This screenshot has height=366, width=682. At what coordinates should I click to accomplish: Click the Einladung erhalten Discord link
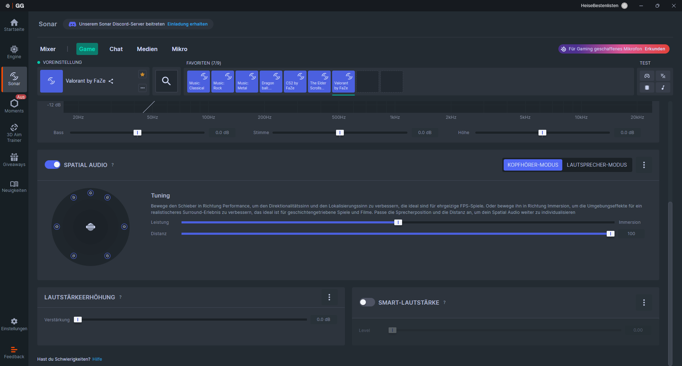pyautogui.click(x=188, y=24)
